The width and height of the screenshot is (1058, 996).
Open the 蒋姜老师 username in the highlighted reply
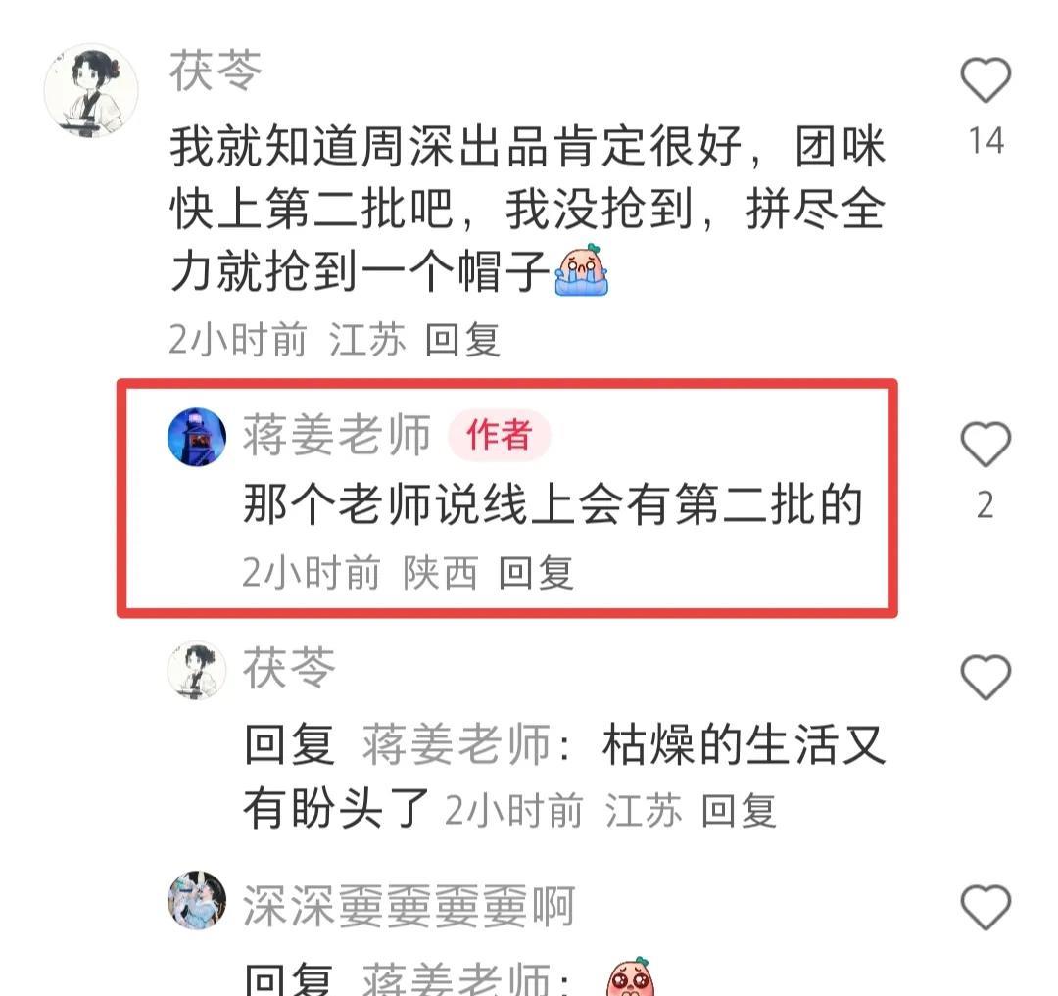[337, 435]
